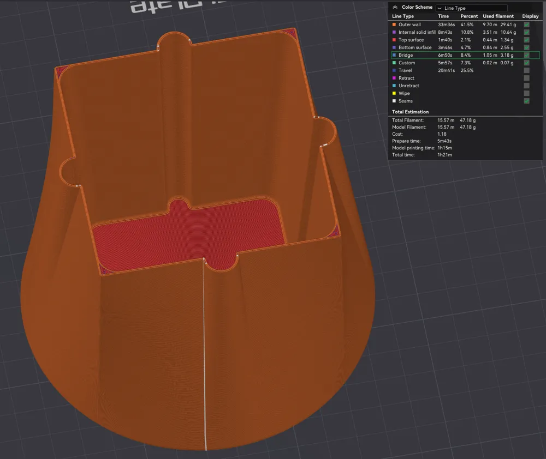The width and height of the screenshot is (546, 459).
Task: Select the Bridge row label
Action: [x=406, y=55]
